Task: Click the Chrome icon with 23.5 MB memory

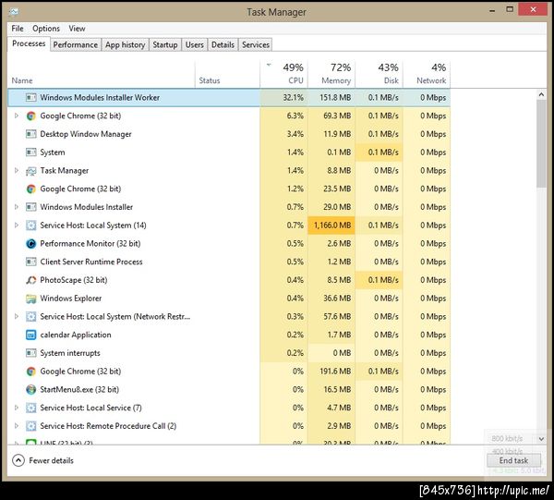Action: pyautogui.click(x=31, y=189)
